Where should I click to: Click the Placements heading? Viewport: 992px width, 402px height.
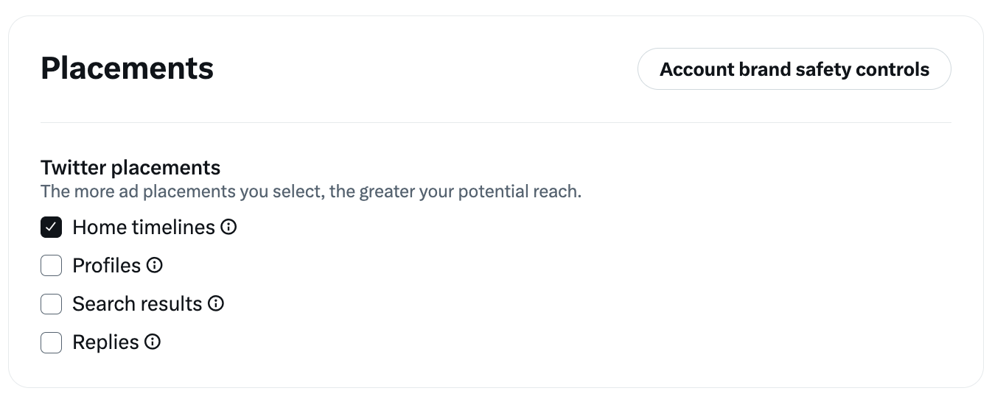[128, 68]
